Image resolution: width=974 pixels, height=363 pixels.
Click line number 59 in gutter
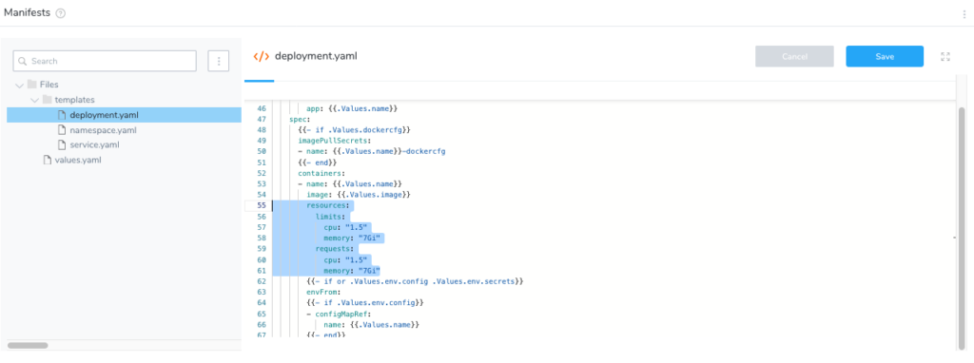tap(261, 249)
